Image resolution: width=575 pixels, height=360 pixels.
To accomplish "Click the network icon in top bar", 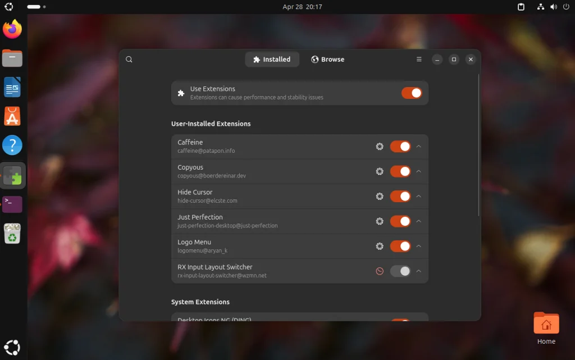I will 541,7.
